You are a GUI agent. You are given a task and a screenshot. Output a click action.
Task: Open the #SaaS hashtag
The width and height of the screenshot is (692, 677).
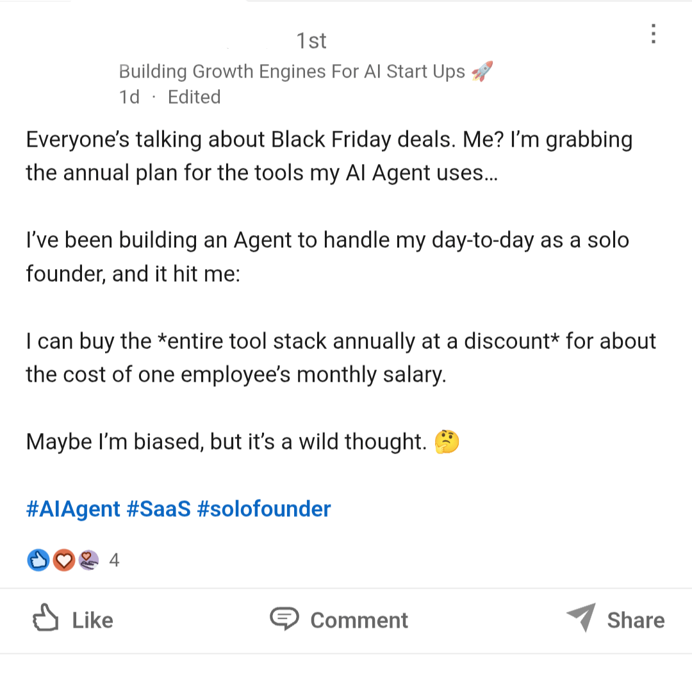click(159, 509)
